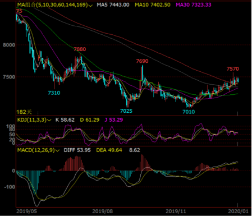Click the tallest red MACD histogram bar
This screenshot has height=216, width=252.
[141, 163]
